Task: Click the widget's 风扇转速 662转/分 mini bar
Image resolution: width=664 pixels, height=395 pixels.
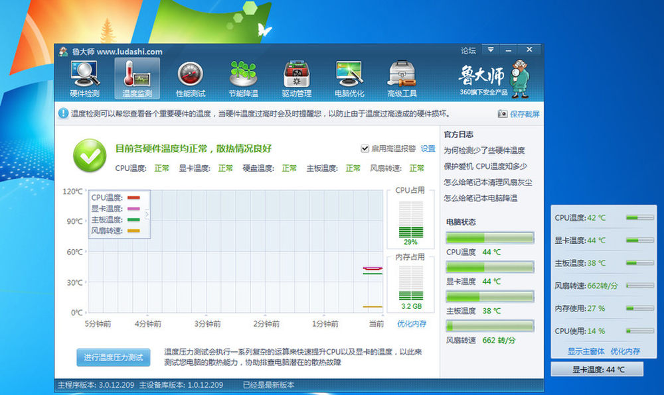Action: (x=639, y=286)
